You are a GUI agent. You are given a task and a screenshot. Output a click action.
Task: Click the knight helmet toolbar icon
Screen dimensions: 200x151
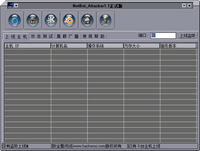pos(33,20)
